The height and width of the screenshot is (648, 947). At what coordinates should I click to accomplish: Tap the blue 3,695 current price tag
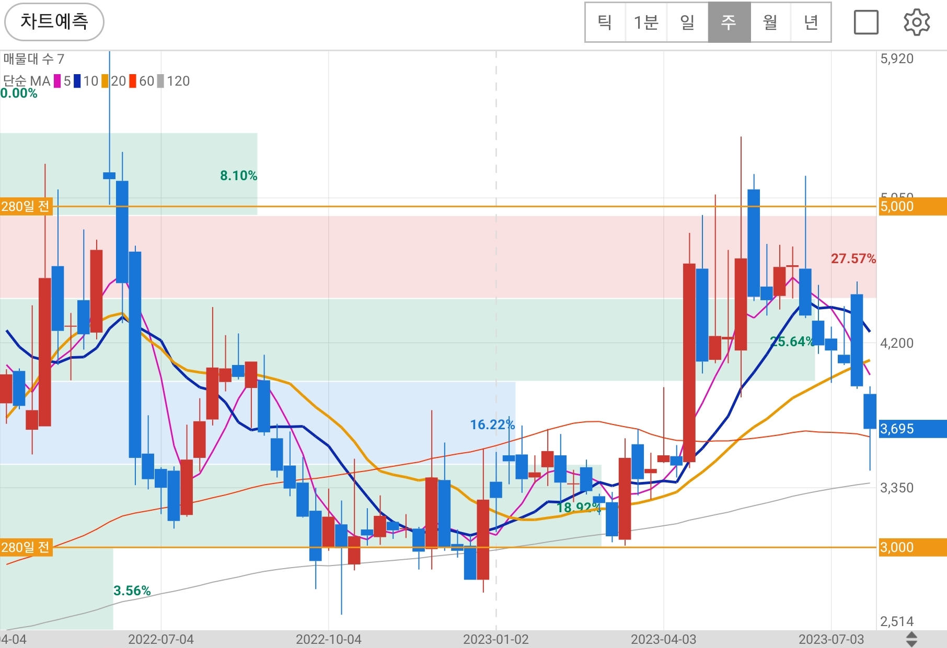[913, 429]
